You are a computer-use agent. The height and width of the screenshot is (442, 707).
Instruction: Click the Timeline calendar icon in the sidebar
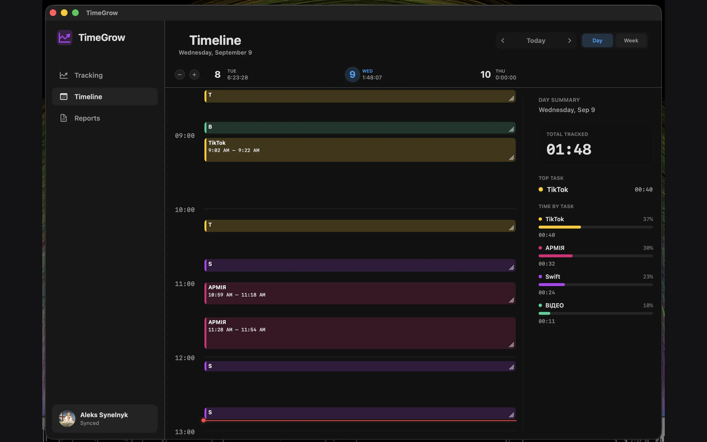[x=64, y=96]
